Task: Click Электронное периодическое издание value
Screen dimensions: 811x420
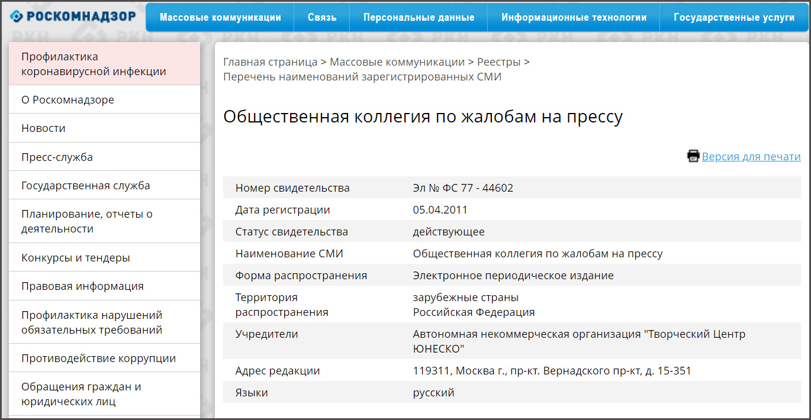Action: tap(513, 276)
